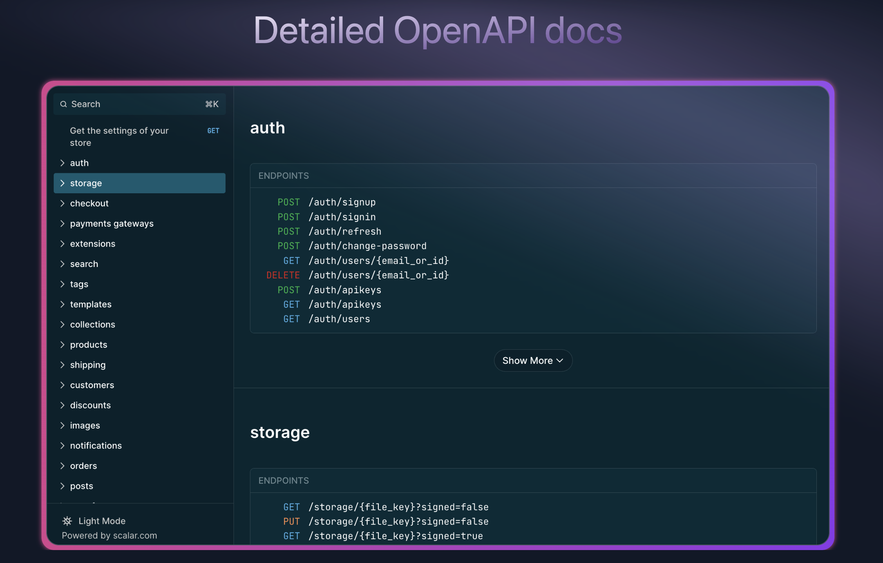Screen dimensions: 883x563
Task: Select 'Get the settings of your store' entry
Action: [x=139, y=136]
